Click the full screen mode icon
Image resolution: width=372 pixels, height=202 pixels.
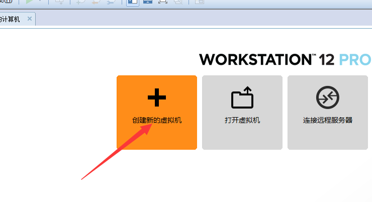tap(163, 2)
